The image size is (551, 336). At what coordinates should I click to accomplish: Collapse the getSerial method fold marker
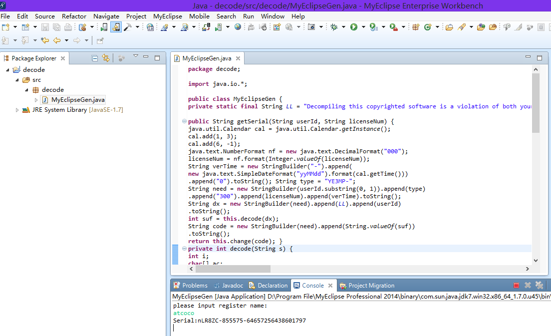[184, 121]
